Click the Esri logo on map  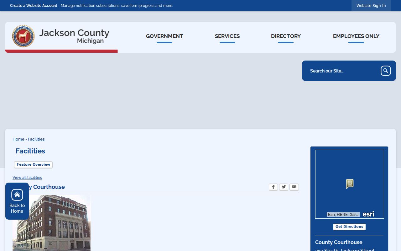(368, 214)
